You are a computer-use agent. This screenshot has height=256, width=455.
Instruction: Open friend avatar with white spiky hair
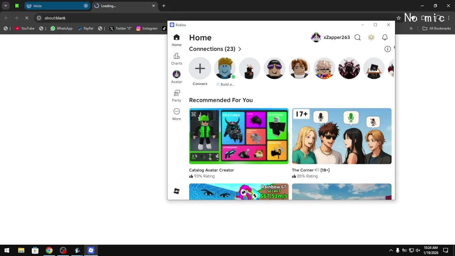324,68
